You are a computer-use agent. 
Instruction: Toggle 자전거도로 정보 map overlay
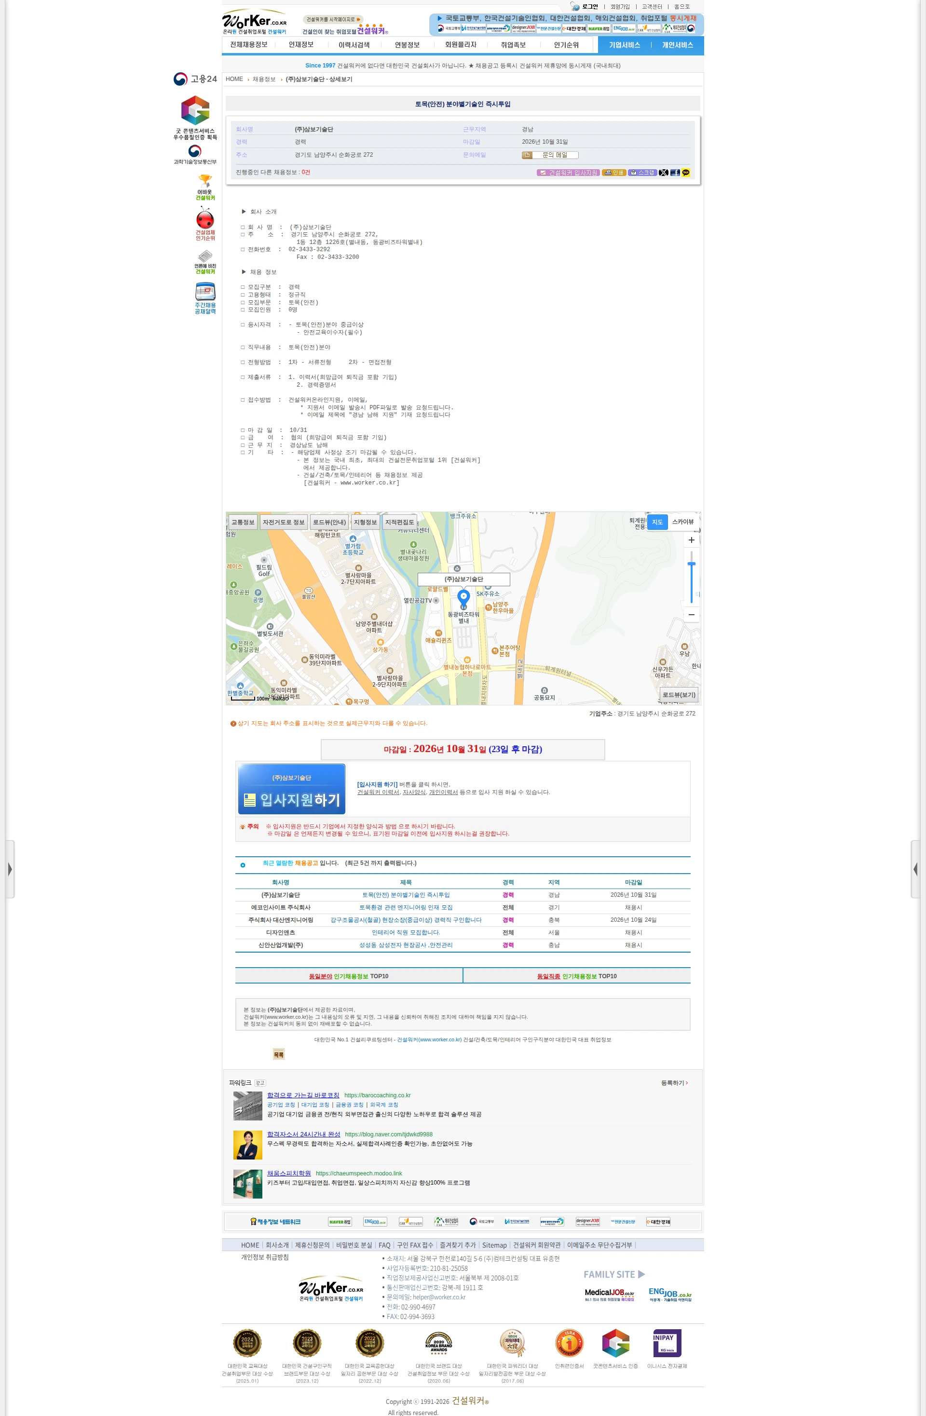(x=283, y=522)
